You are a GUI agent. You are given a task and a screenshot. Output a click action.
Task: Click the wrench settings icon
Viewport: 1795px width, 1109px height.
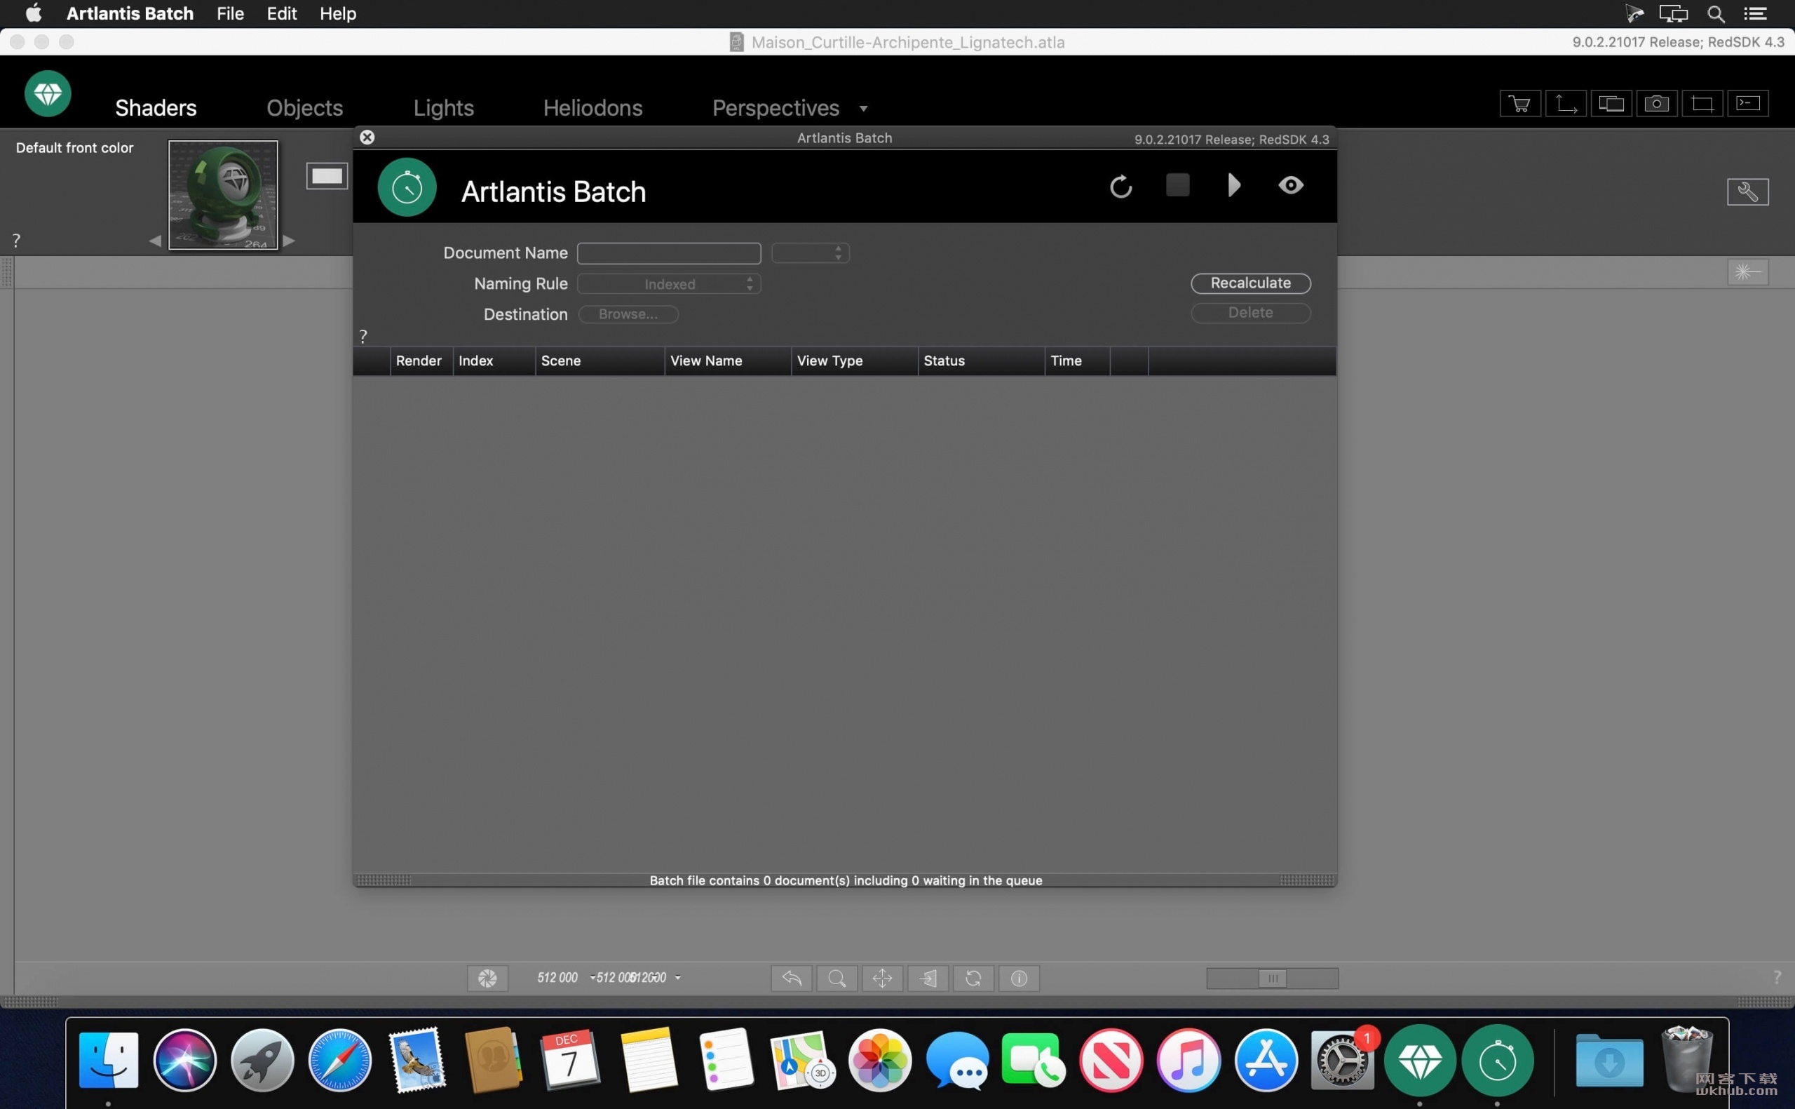(x=1748, y=192)
